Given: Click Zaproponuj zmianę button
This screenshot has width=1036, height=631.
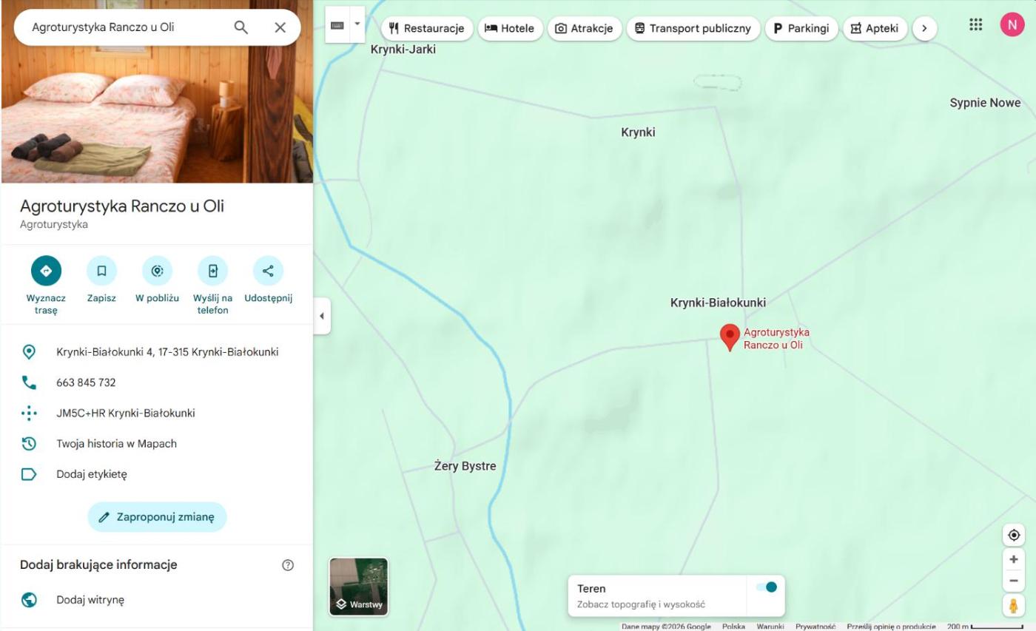Looking at the screenshot, I should pyautogui.click(x=157, y=517).
